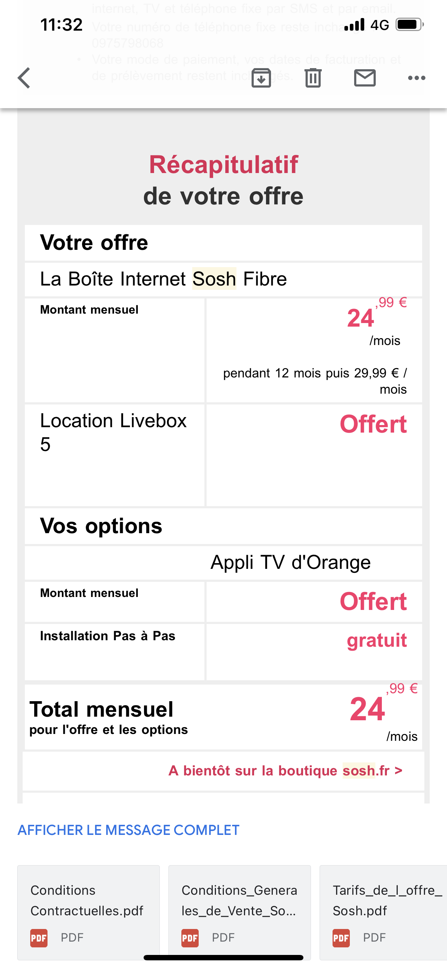Tap the highlighted Sosh word in offer name
Screen dimensions: 447x969
[x=214, y=279]
